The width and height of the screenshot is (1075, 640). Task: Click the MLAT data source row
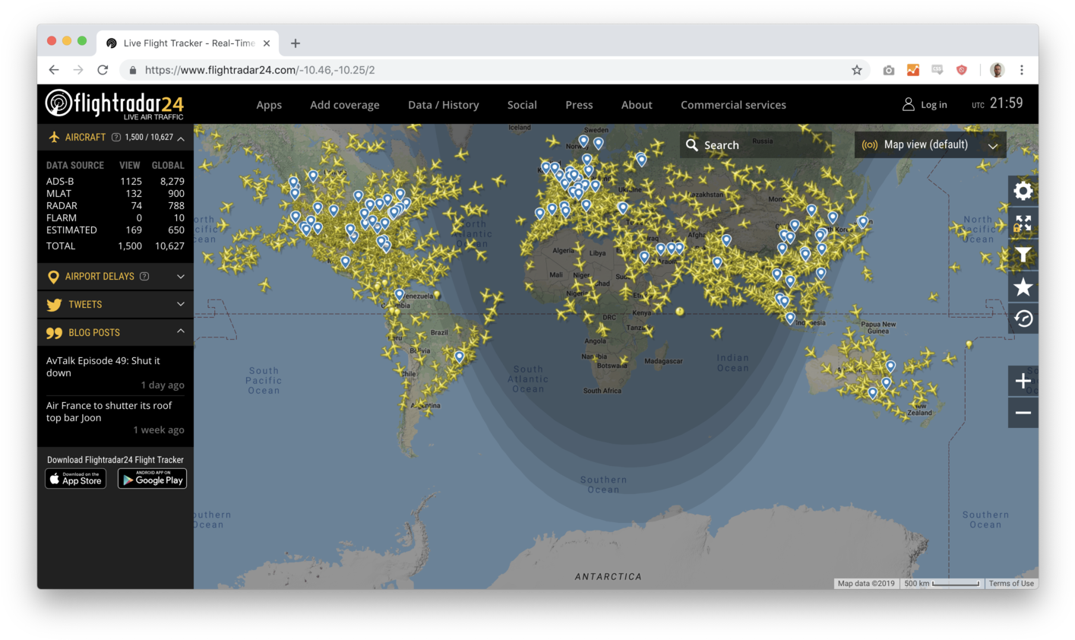click(x=115, y=193)
